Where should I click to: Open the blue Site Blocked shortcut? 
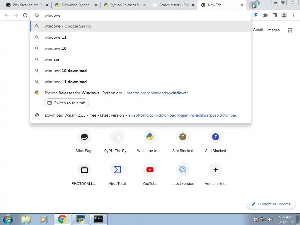(216, 142)
